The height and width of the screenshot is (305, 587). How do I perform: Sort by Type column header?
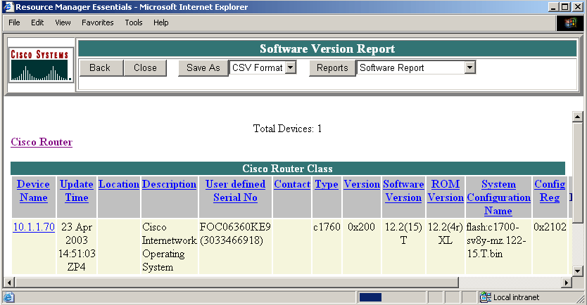[x=327, y=184]
